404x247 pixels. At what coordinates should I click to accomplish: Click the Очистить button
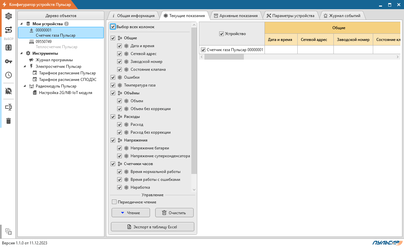(174, 213)
